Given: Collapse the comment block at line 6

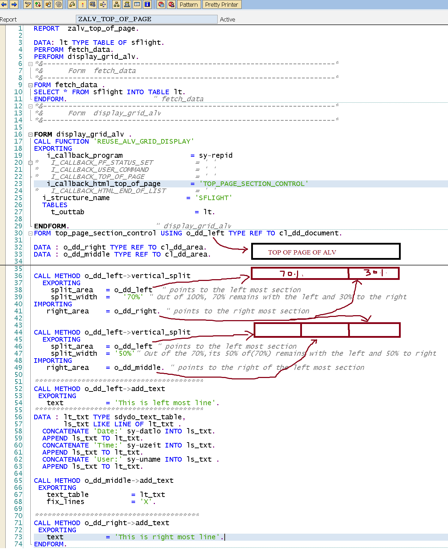Looking at the screenshot, I should pos(31,64).
